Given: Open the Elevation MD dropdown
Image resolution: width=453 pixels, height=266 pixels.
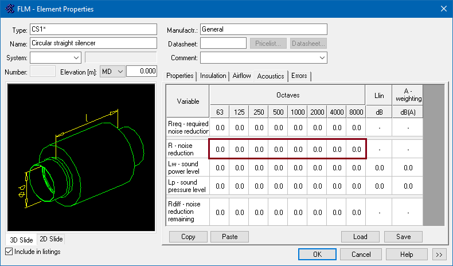Looking at the screenshot, I should 112,71.
